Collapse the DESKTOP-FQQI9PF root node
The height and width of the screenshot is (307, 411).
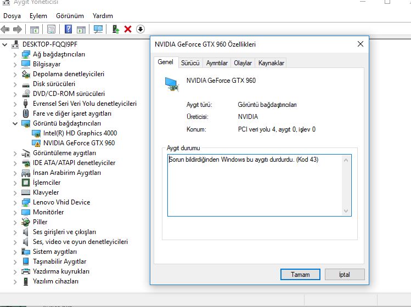(x=5, y=45)
